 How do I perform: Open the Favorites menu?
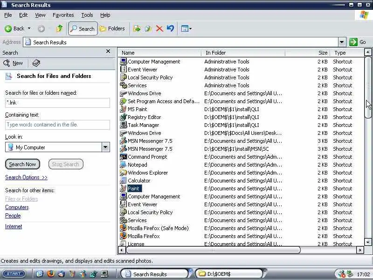click(63, 15)
